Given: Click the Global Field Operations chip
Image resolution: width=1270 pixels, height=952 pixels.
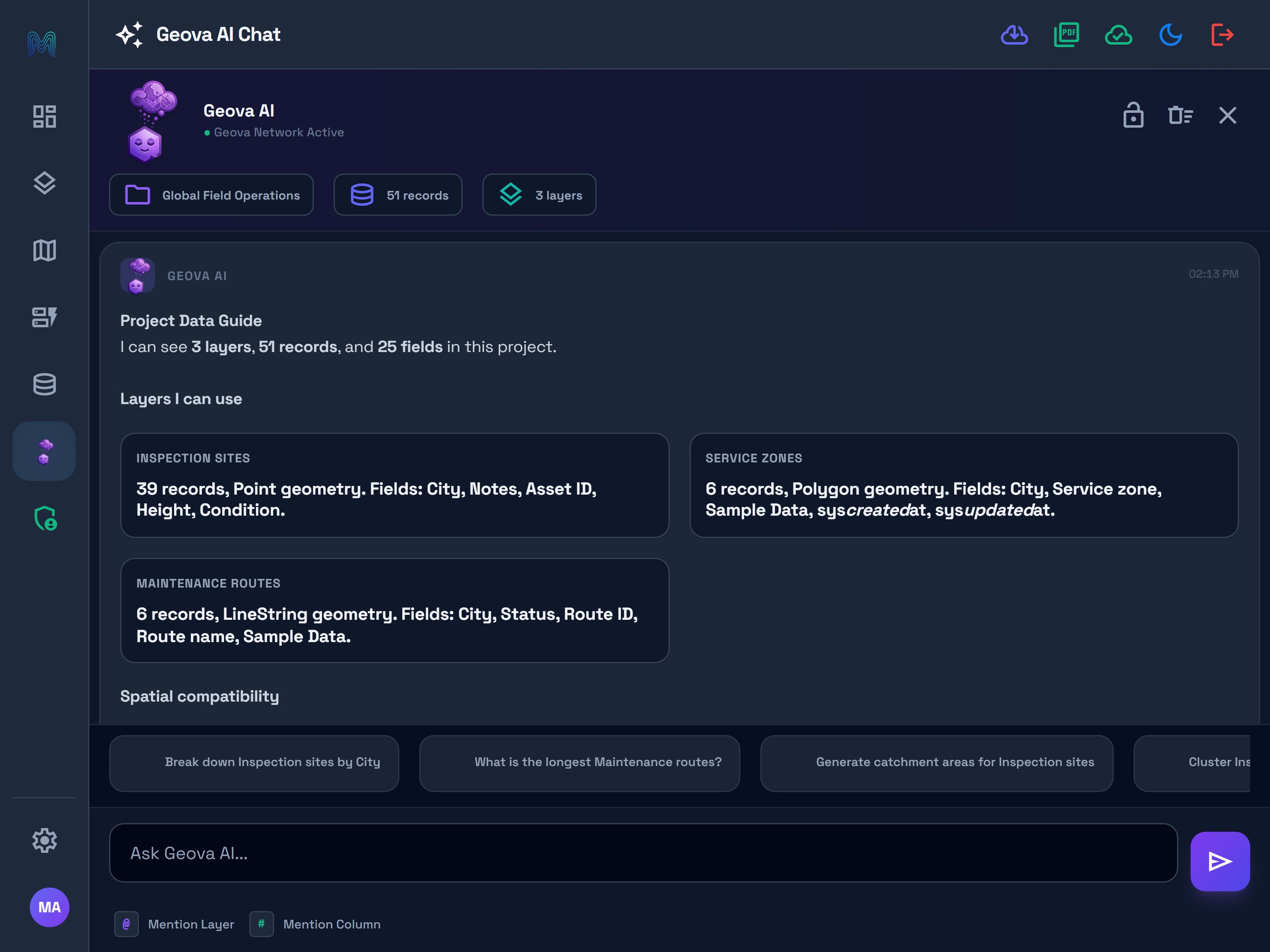Looking at the screenshot, I should [x=211, y=195].
